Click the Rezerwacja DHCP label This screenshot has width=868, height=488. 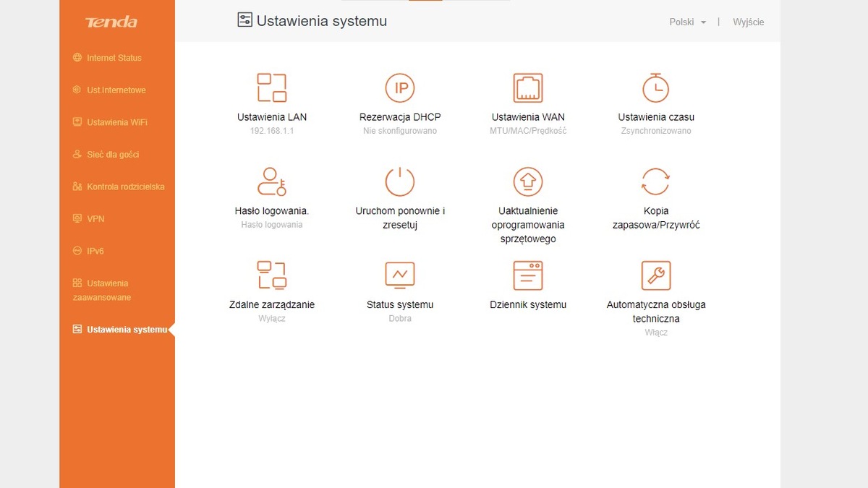coord(400,117)
